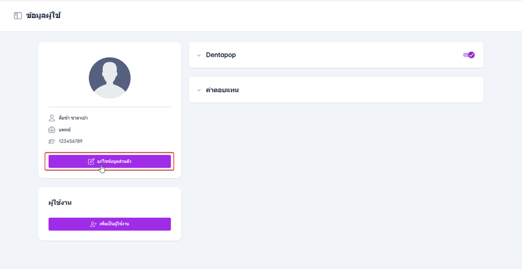Click the pencil edit icon in the purple button

click(x=91, y=161)
